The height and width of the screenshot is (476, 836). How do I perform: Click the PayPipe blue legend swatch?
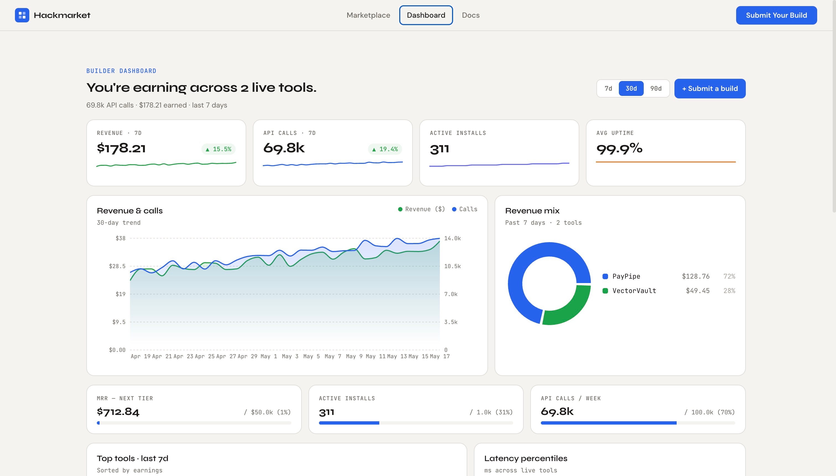[x=605, y=276]
